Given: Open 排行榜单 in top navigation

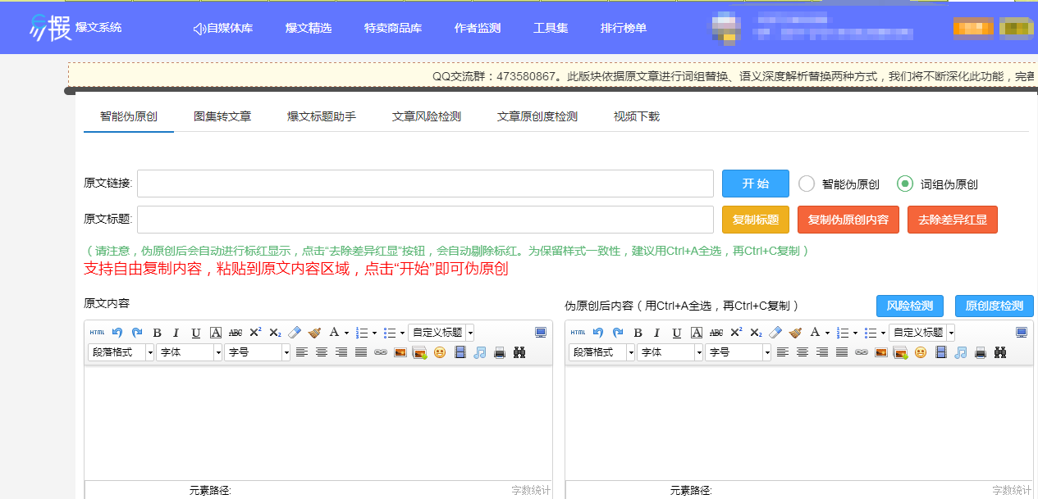Looking at the screenshot, I should tap(624, 28).
